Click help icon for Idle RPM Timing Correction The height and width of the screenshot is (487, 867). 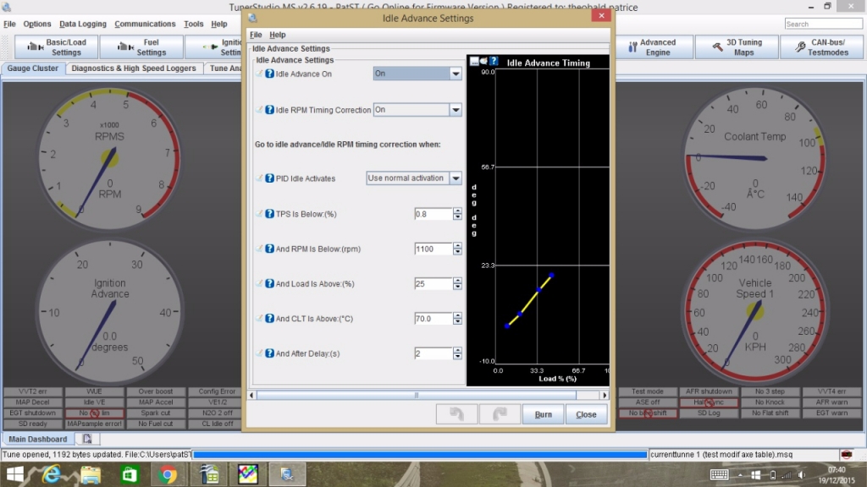point(269,110)
